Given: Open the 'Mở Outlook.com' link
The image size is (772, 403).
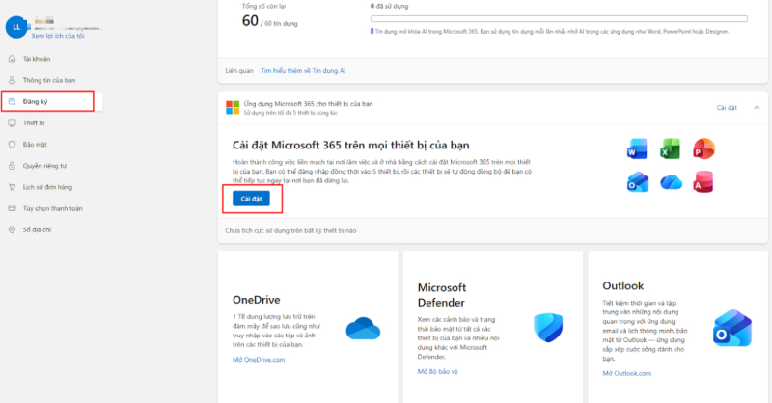Looking at the screenshot, I should 626,373.
